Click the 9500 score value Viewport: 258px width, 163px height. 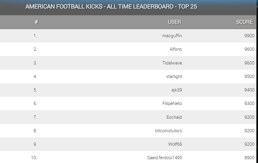coord(249,77)
